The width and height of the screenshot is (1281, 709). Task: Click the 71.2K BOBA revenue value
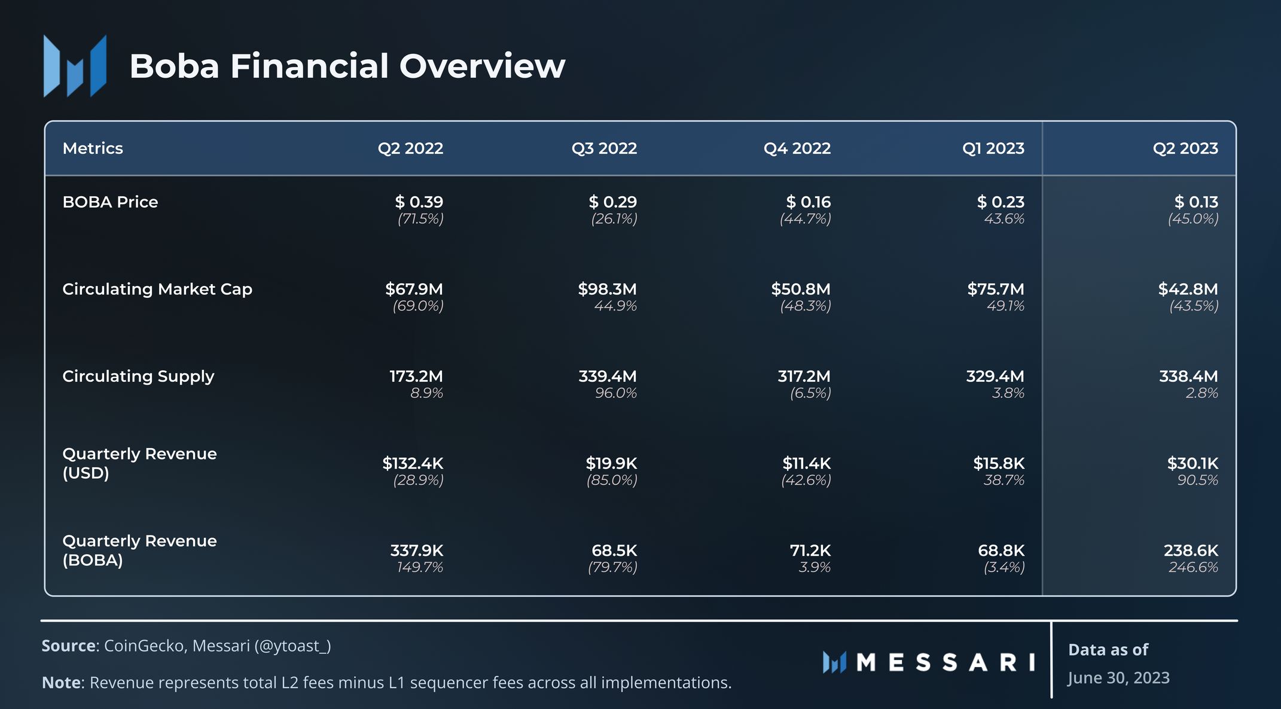coord(810,550)
